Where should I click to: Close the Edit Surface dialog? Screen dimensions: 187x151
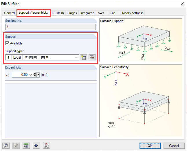(x=182, y=4)
